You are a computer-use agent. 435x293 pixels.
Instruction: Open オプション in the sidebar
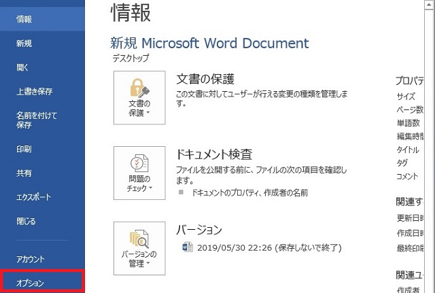pyautogui.click(x=41, y=282)
